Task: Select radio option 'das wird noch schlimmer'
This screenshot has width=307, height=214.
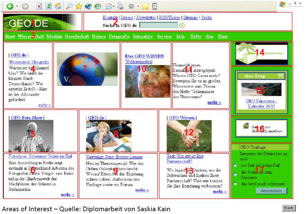Action: tap(235, 184)
